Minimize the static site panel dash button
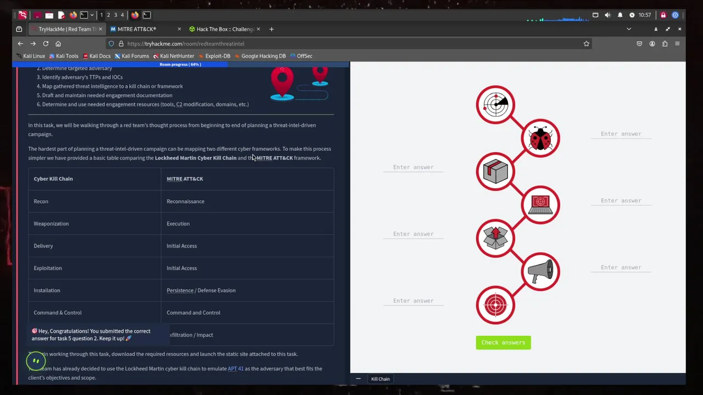Viewport: 703px width, 395px height. [x=358, y=379]
